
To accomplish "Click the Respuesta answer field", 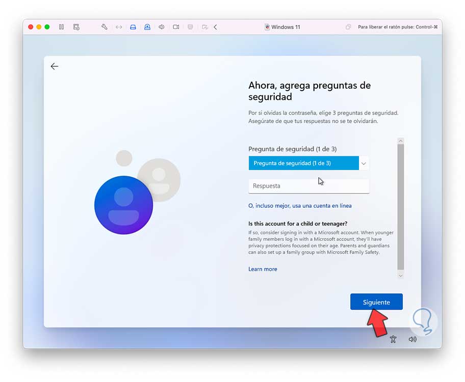I will click(308, 186).
